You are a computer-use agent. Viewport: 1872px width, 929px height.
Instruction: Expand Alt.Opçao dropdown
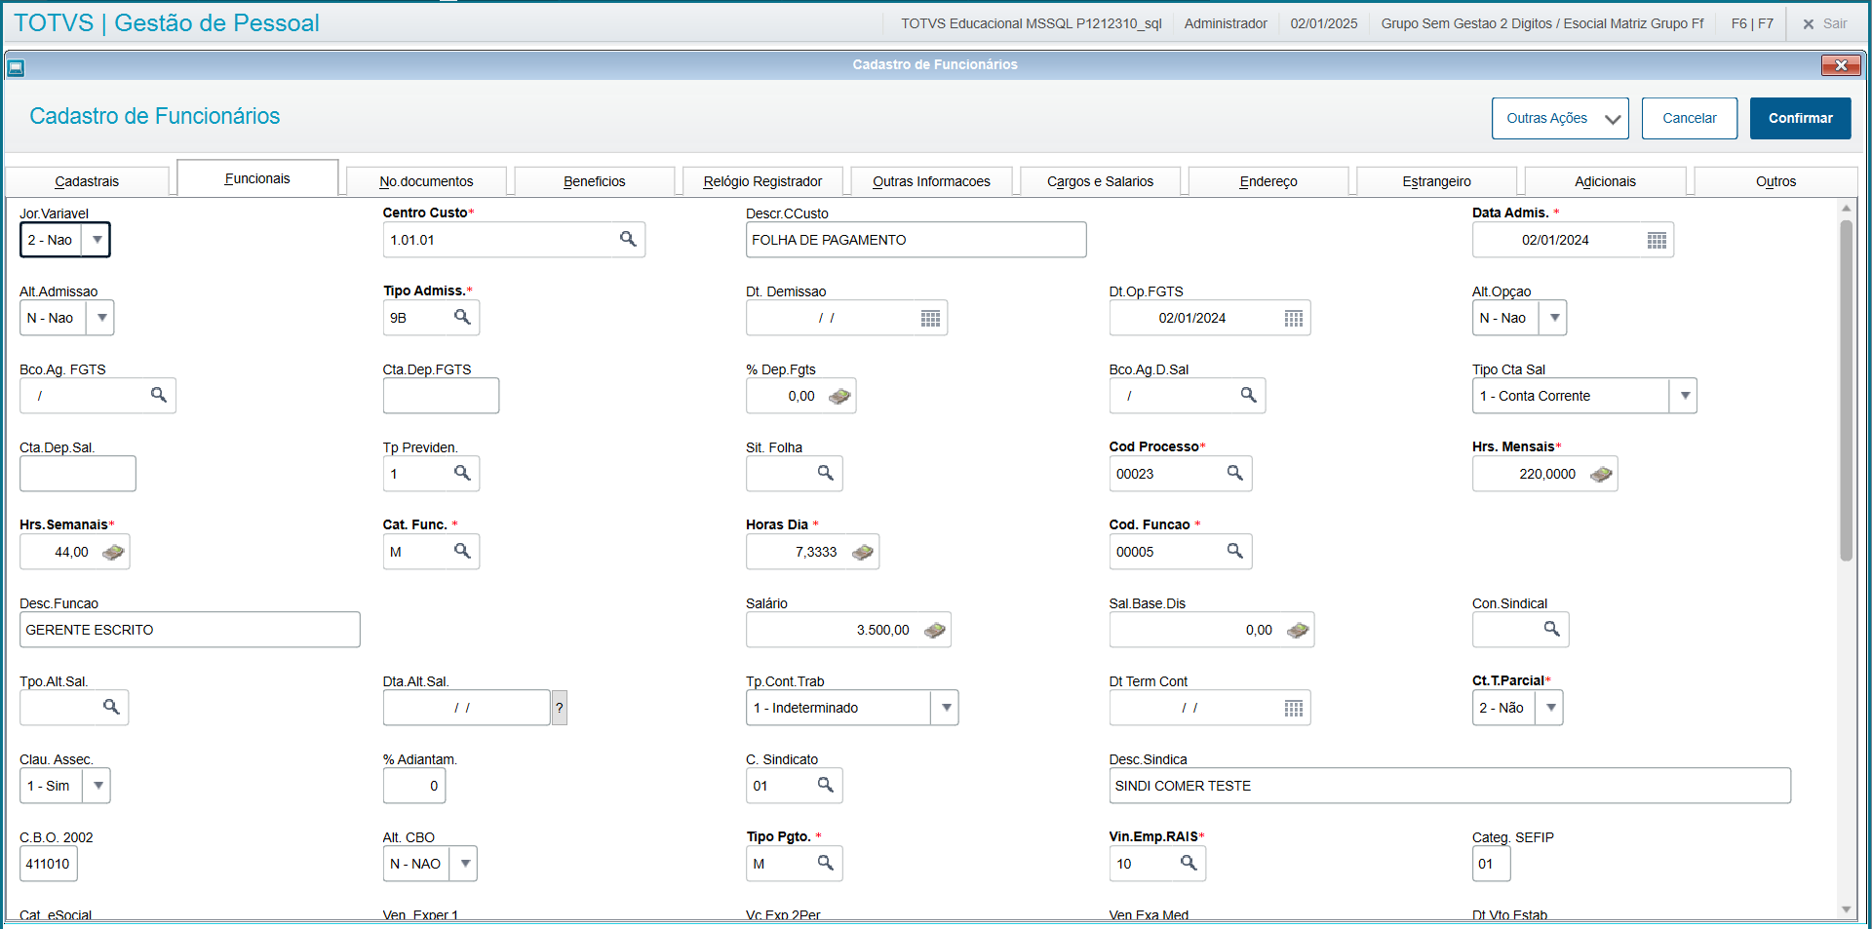[x=1553, y=318]
